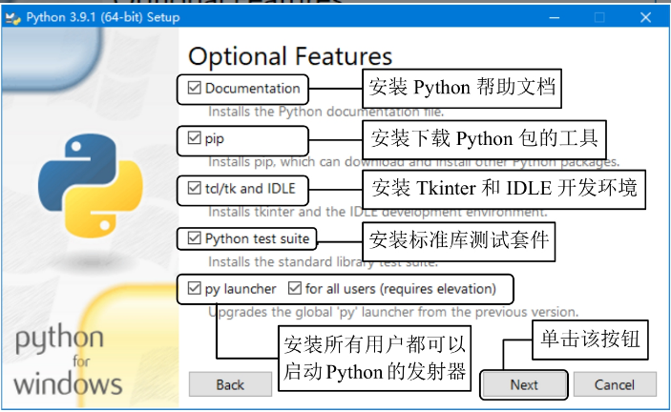Image resolution: width=671 pixels, height=412 pixels.
Task: Click the 'Optional Features' heading
Action: coord(290,56)
